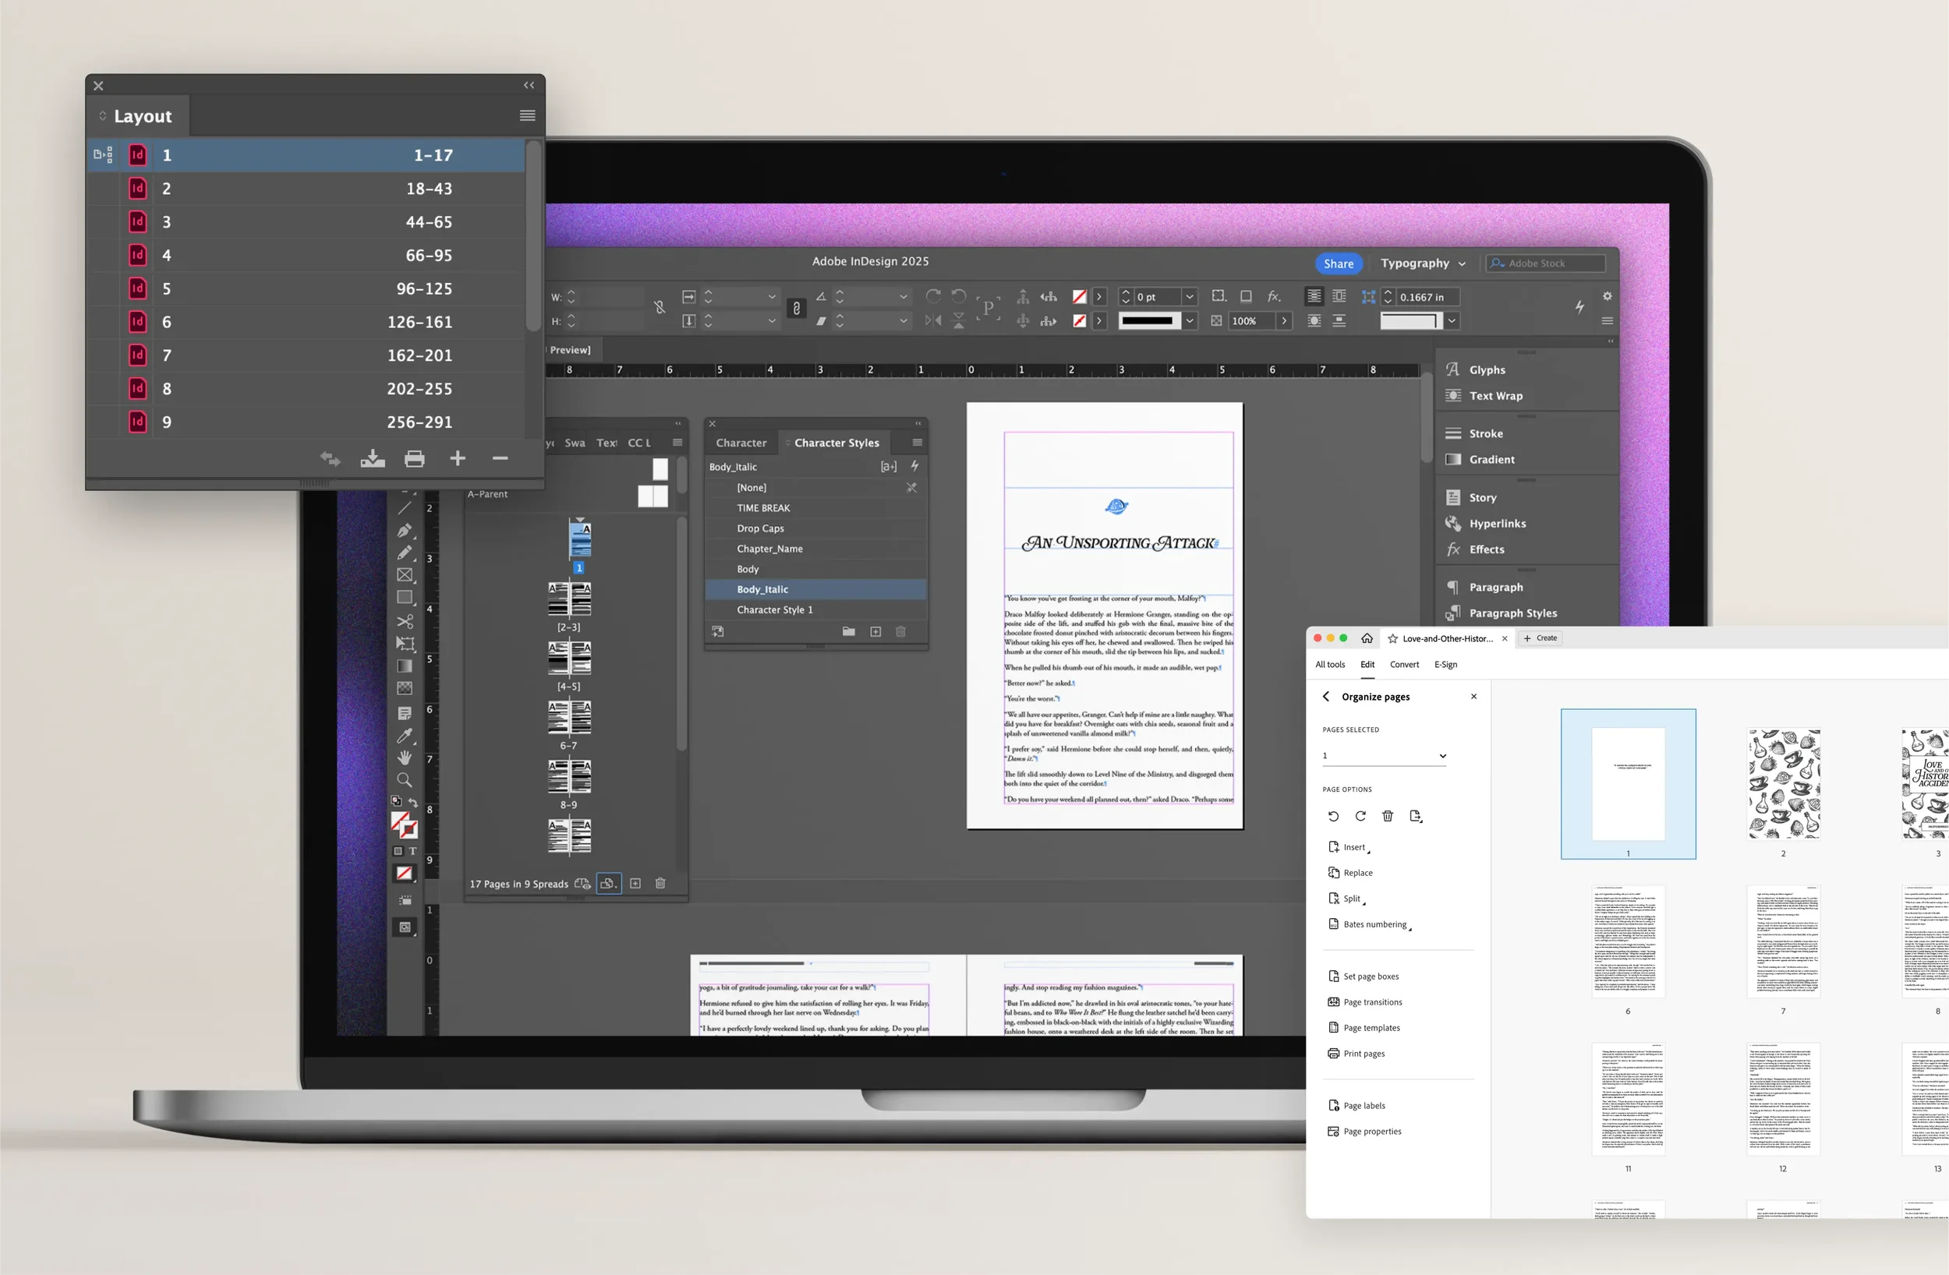Select the Zoom magnifier tool
Image resolution: width=1949 pixels, height=1275 pixels.
(405, 779)
